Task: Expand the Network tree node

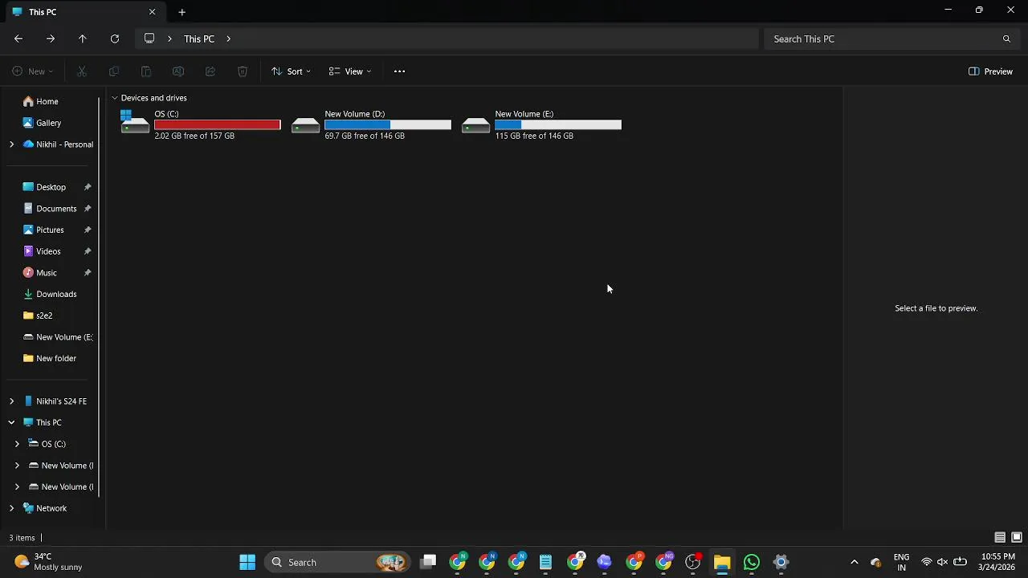Action: [x=11, y=508]
